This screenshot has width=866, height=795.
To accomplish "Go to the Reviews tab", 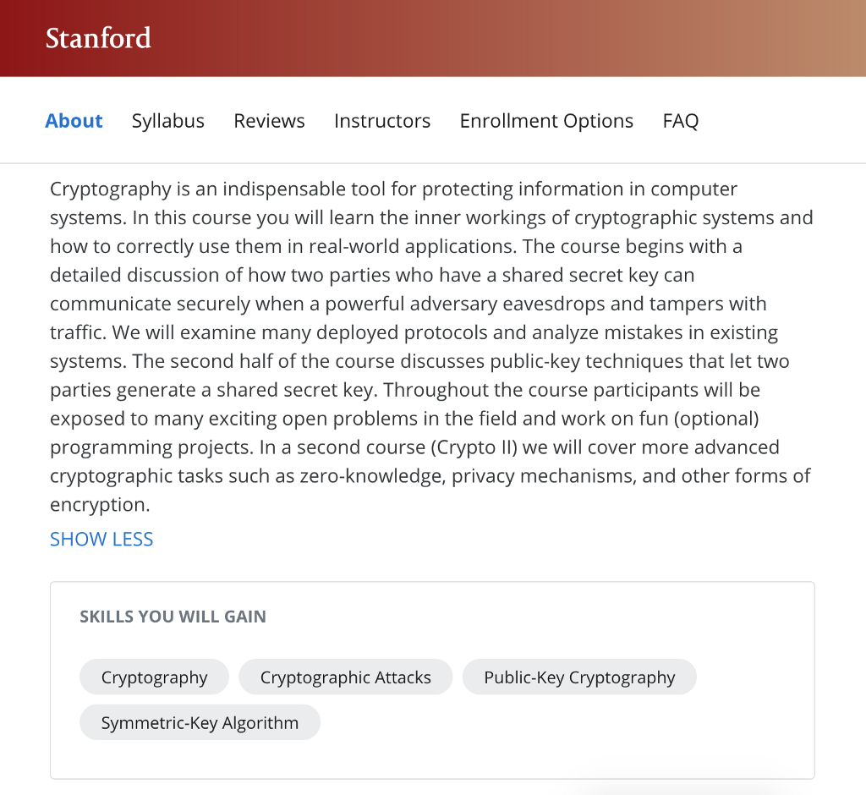I will 269,121.
